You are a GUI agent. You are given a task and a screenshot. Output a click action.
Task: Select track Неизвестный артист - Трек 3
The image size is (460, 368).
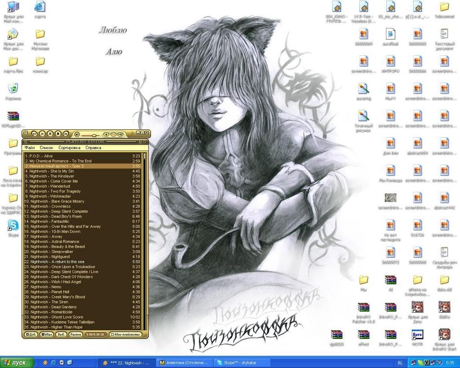tap(83, 166)
